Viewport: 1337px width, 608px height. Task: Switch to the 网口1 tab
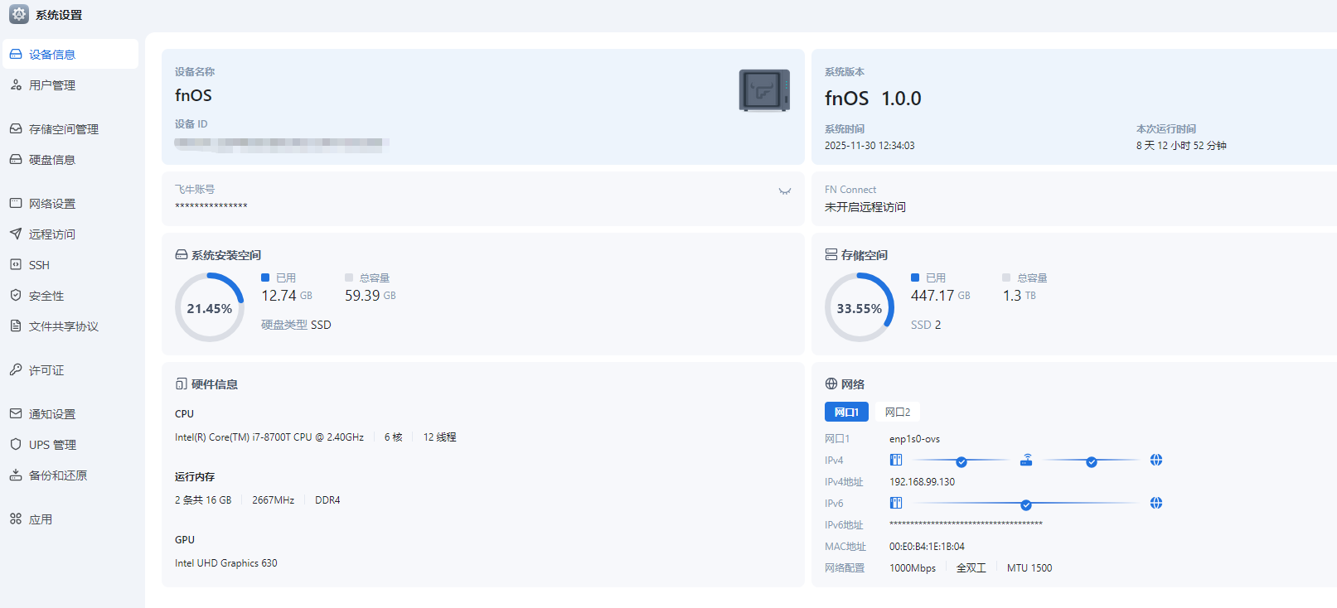point(846,412)
